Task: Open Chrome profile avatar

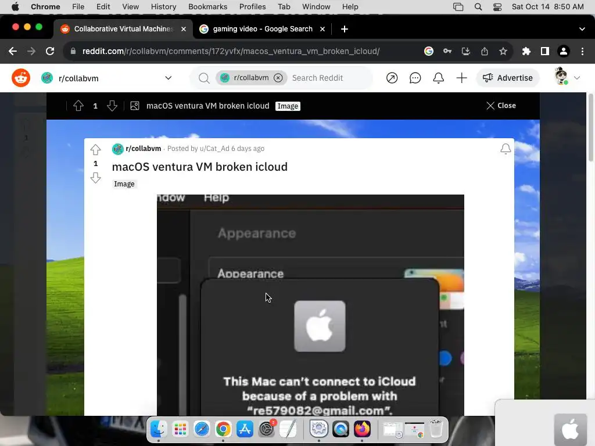Action: point(564,51)
